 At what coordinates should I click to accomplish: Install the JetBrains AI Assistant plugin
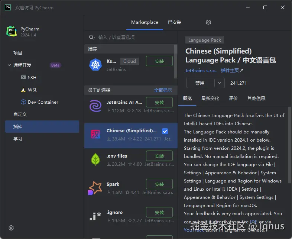[159, 102]
